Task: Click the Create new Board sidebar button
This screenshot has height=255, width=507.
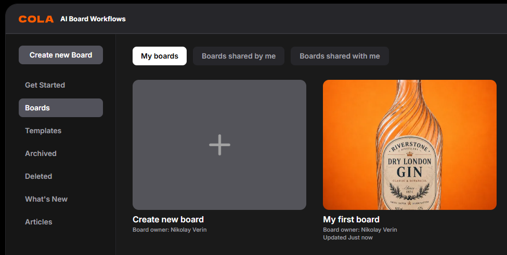Action: pyautogui.click(x=61, y=55)
